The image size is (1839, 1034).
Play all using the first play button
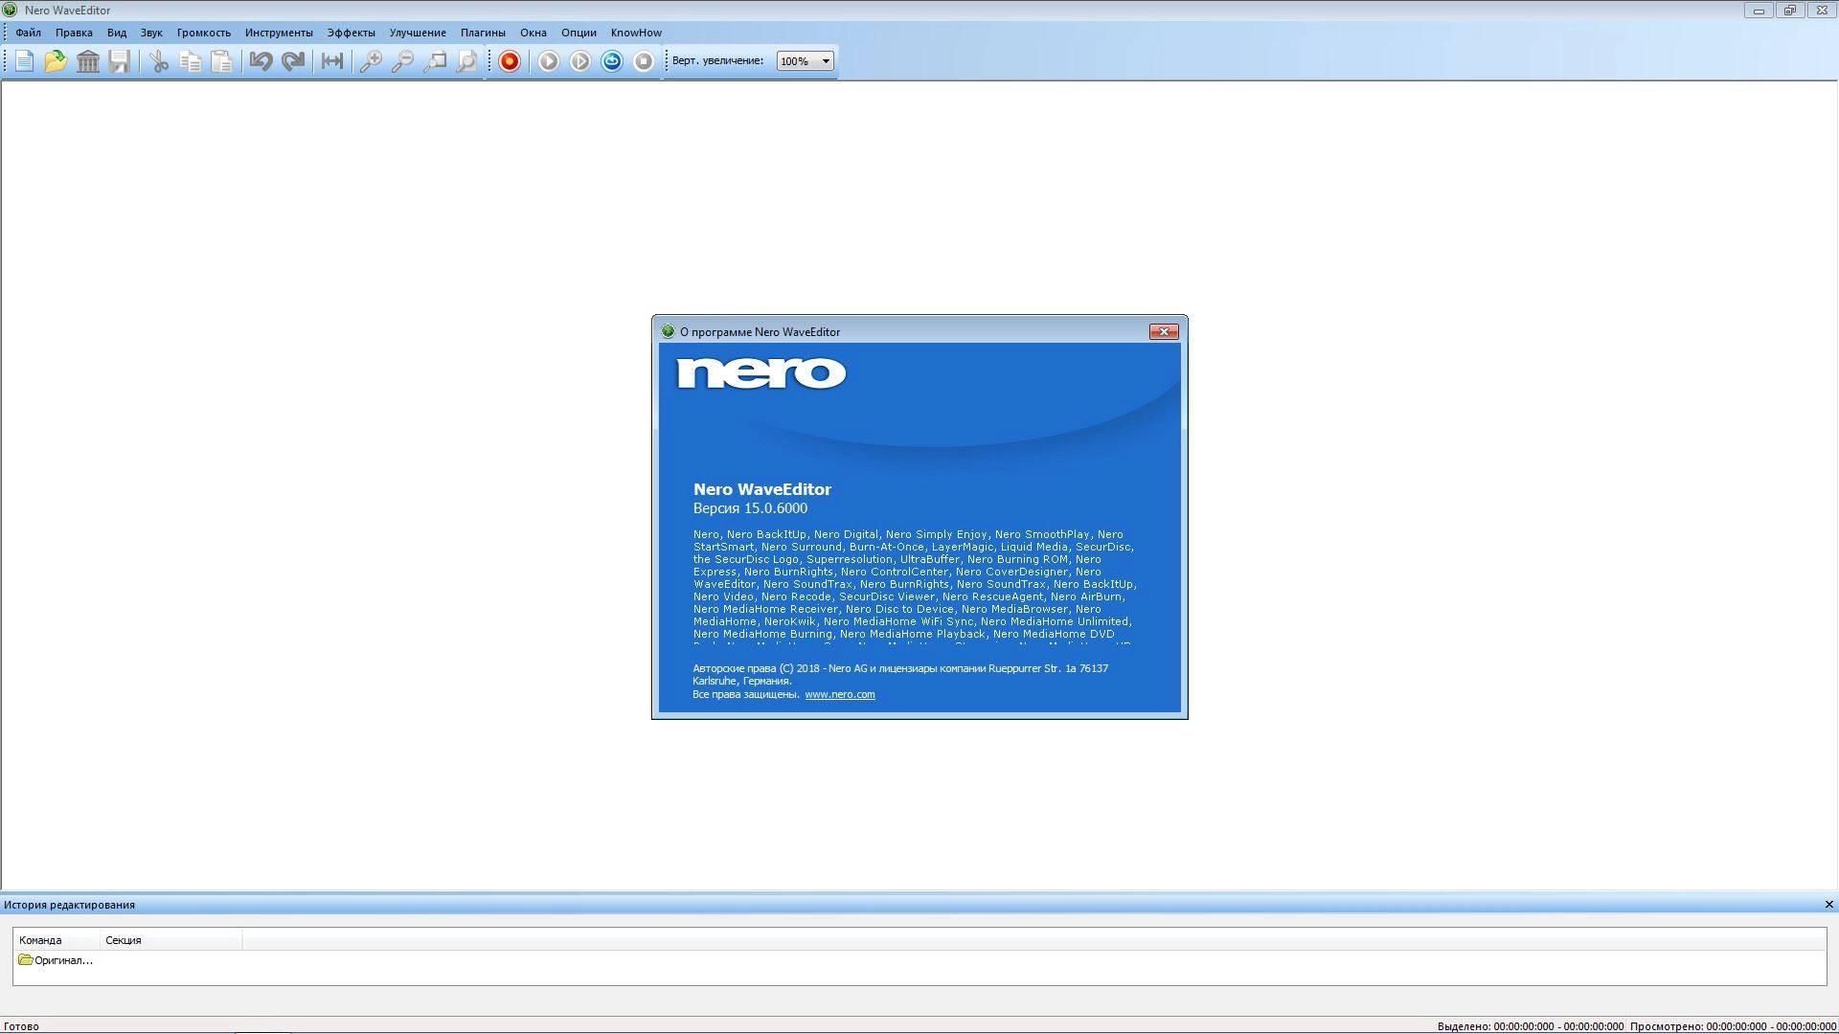[548, 61]
